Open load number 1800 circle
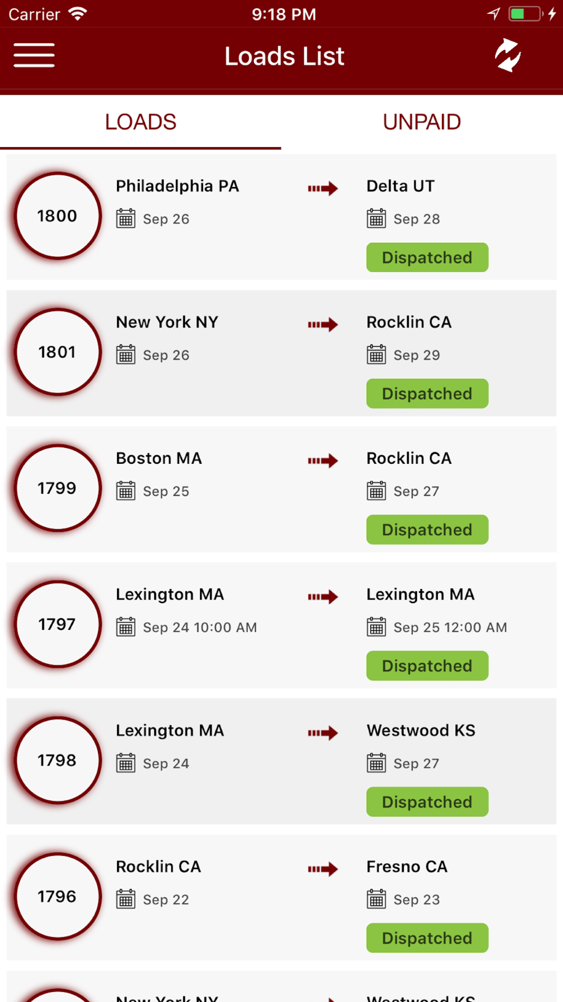Viewport: 563px width, 1002px height. (57, 216)
